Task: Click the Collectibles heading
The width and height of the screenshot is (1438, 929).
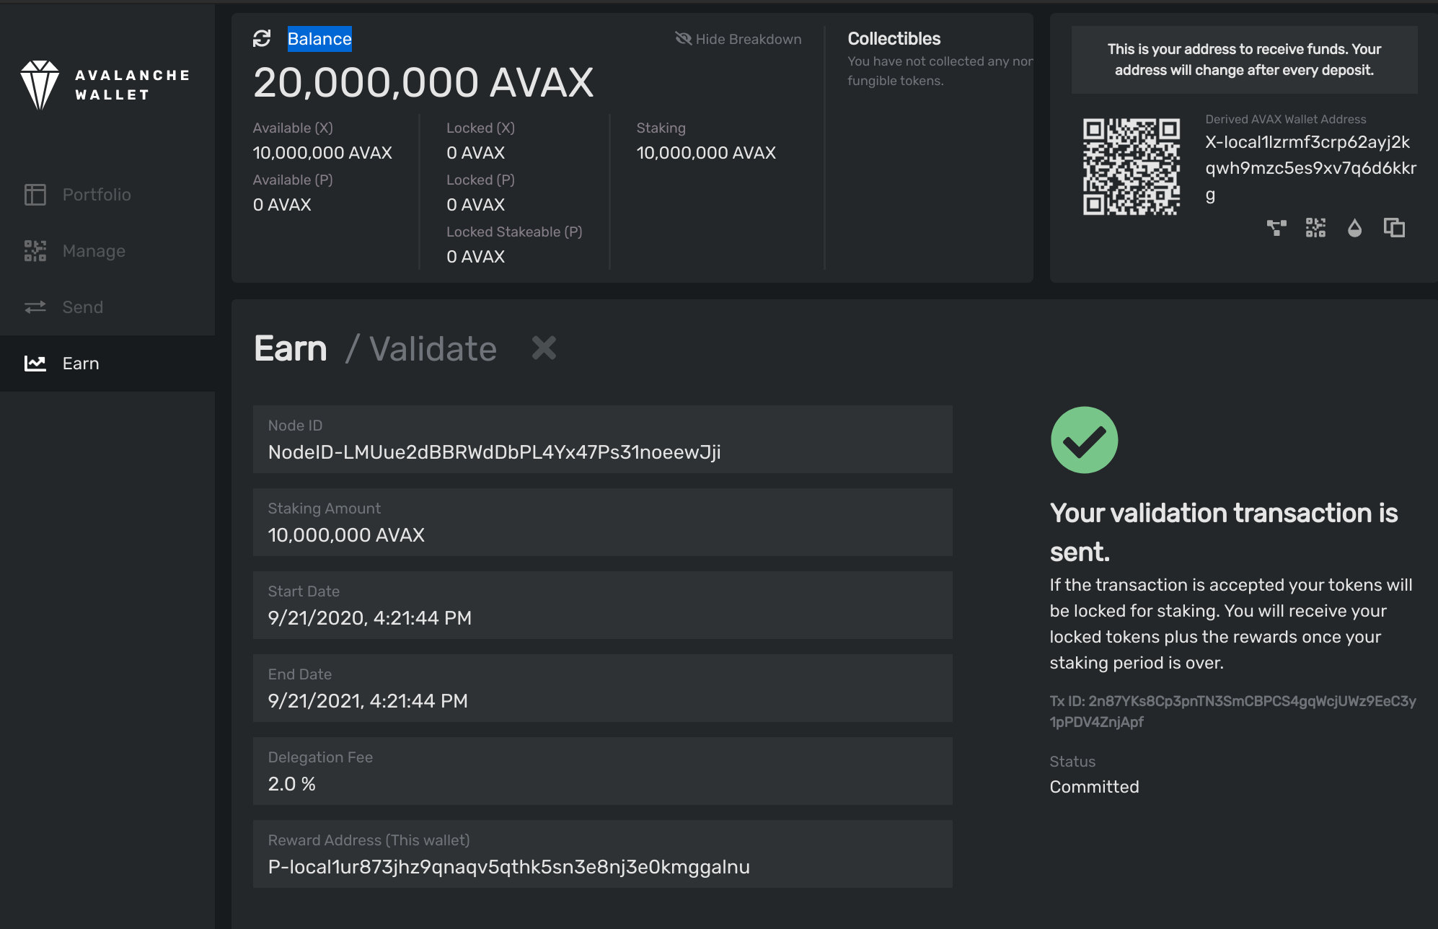Action: pyautogui.click(x=894, y=39)
